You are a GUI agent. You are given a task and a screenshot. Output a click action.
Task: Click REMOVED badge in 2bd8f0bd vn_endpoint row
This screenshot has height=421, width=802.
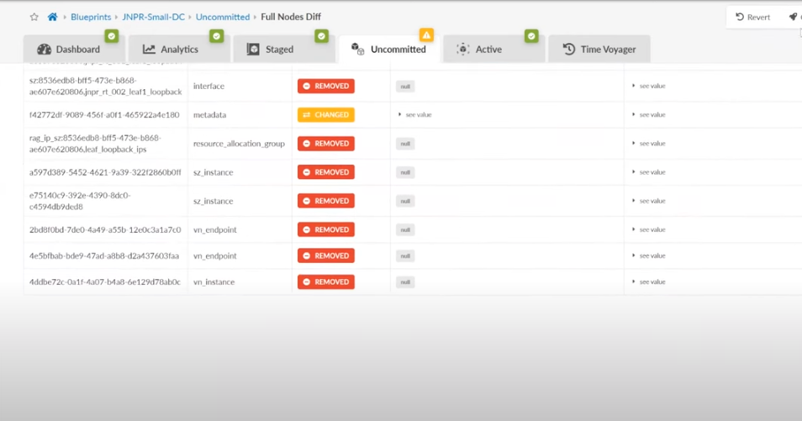point(326,229)
